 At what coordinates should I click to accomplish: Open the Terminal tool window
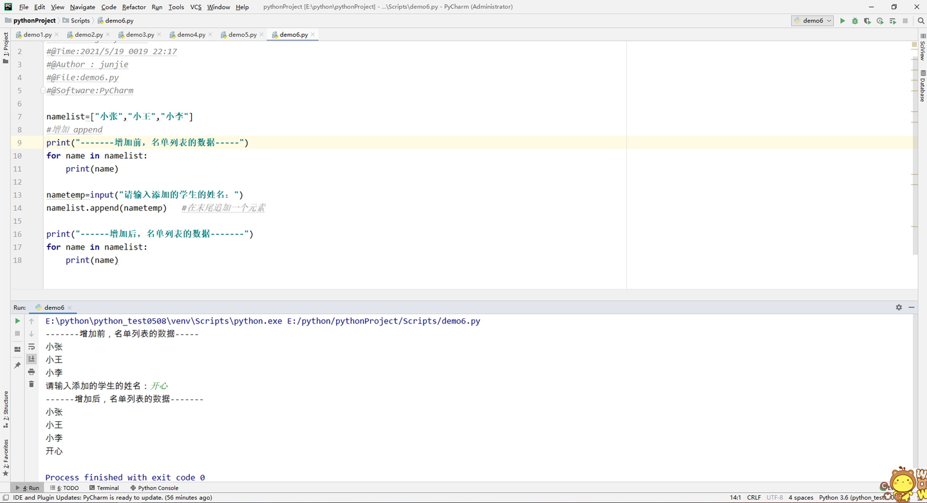(x=103, y=488)
